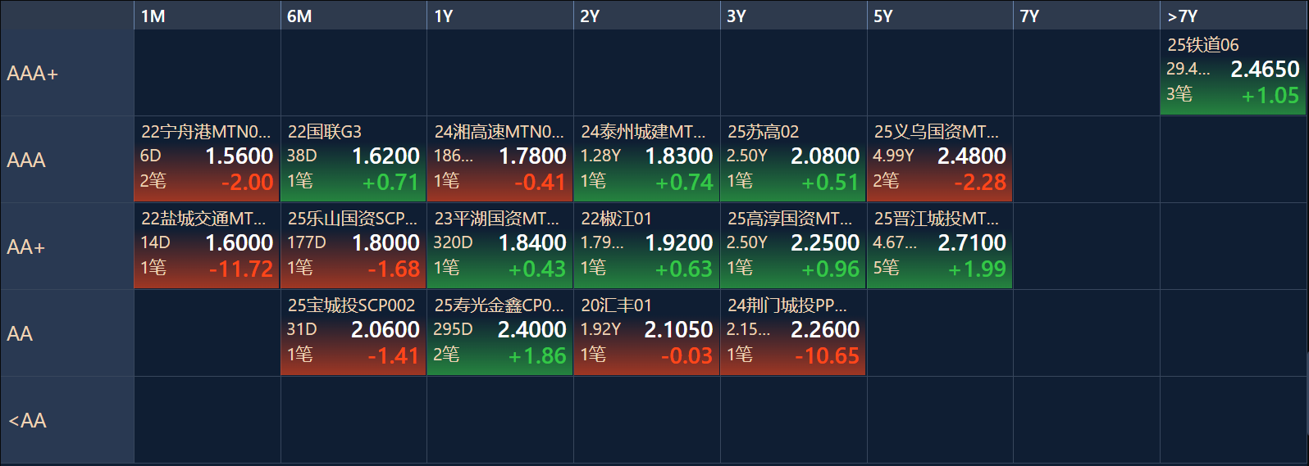Screen dimensions: 1309x466
Task: Open the 24湘高速MTN0 bond tile
Action: [499, 160]
